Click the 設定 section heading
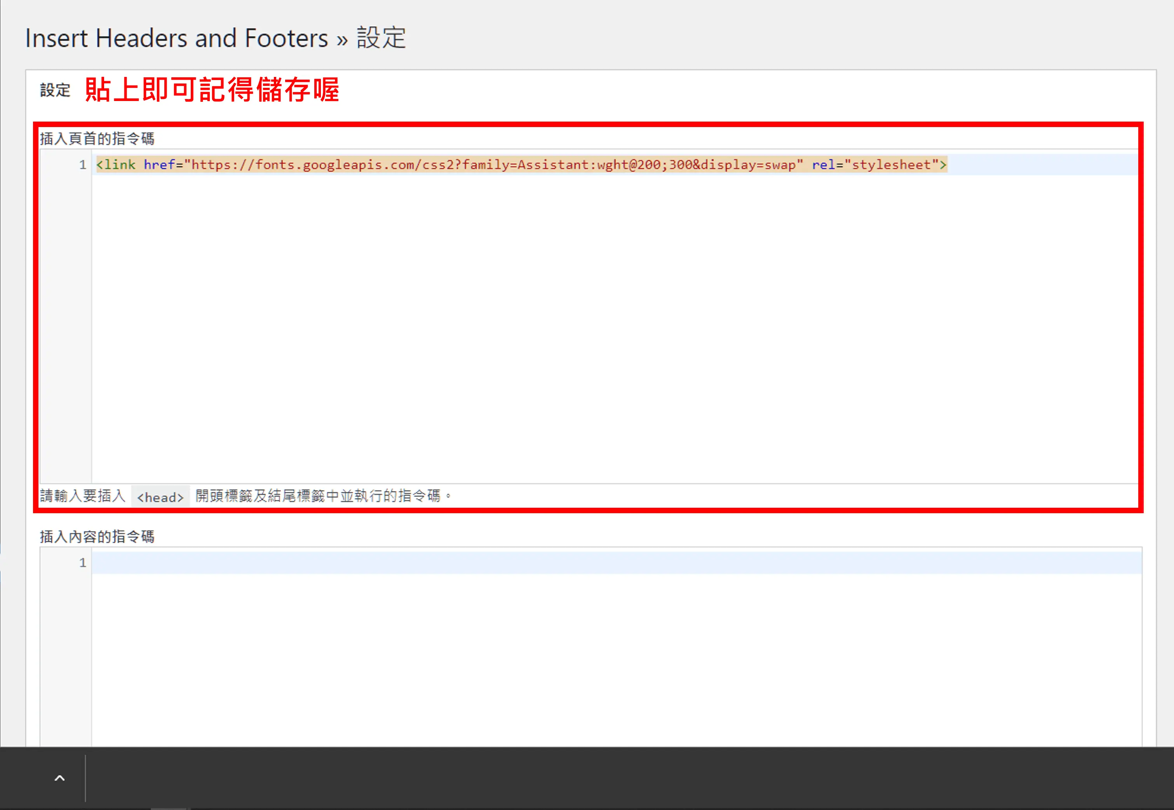 55,91
